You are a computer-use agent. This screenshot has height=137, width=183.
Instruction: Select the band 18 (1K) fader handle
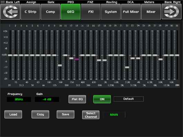tap(105, 60)
